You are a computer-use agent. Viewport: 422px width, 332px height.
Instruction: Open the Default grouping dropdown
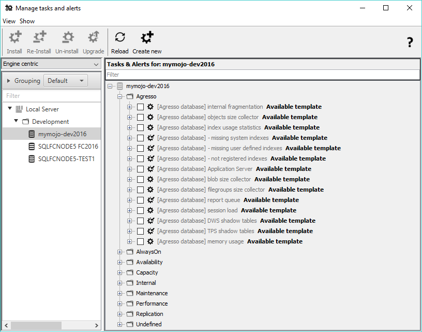click(x=66, y=80)
